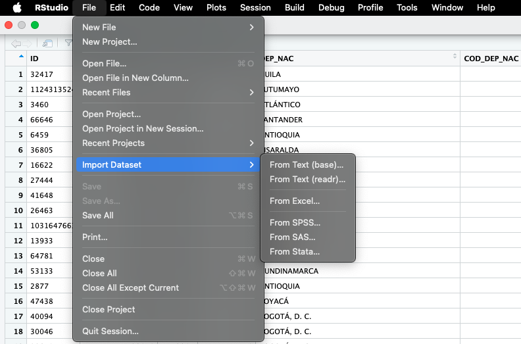521x344 pixels.
Task: Open the Apple menu
Action: pyautogui.click(x=17, y=7)
